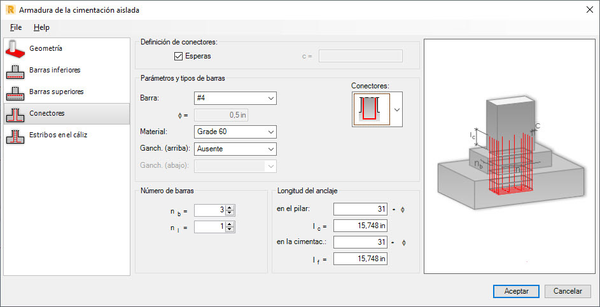Click the Cancelar button

[568, 291]
